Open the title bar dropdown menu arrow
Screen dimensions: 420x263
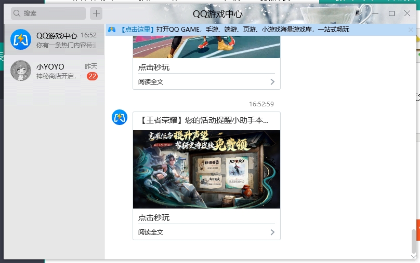coord(359,13)
